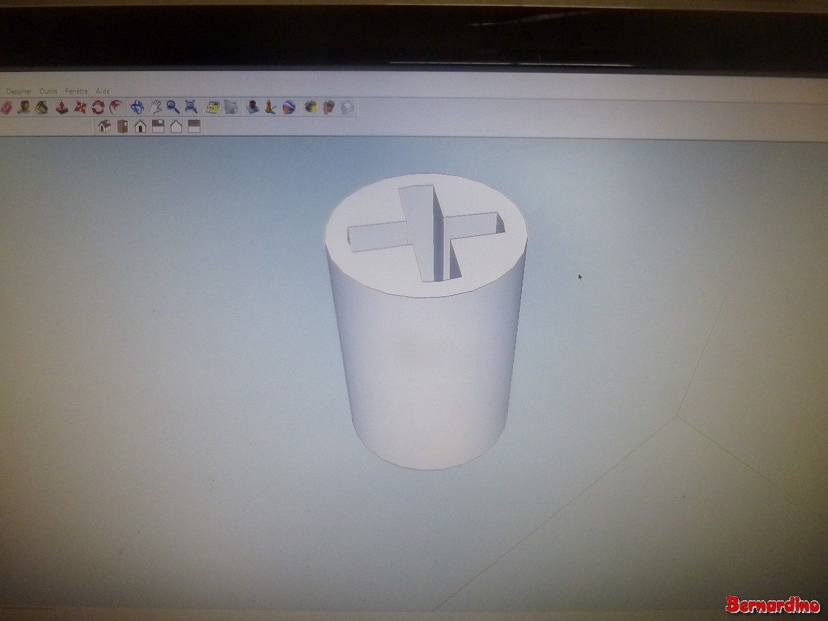Viewport: 828px width, 621px height.
Task: Switch to Back view house icon
Action: (x=176, y=126)
